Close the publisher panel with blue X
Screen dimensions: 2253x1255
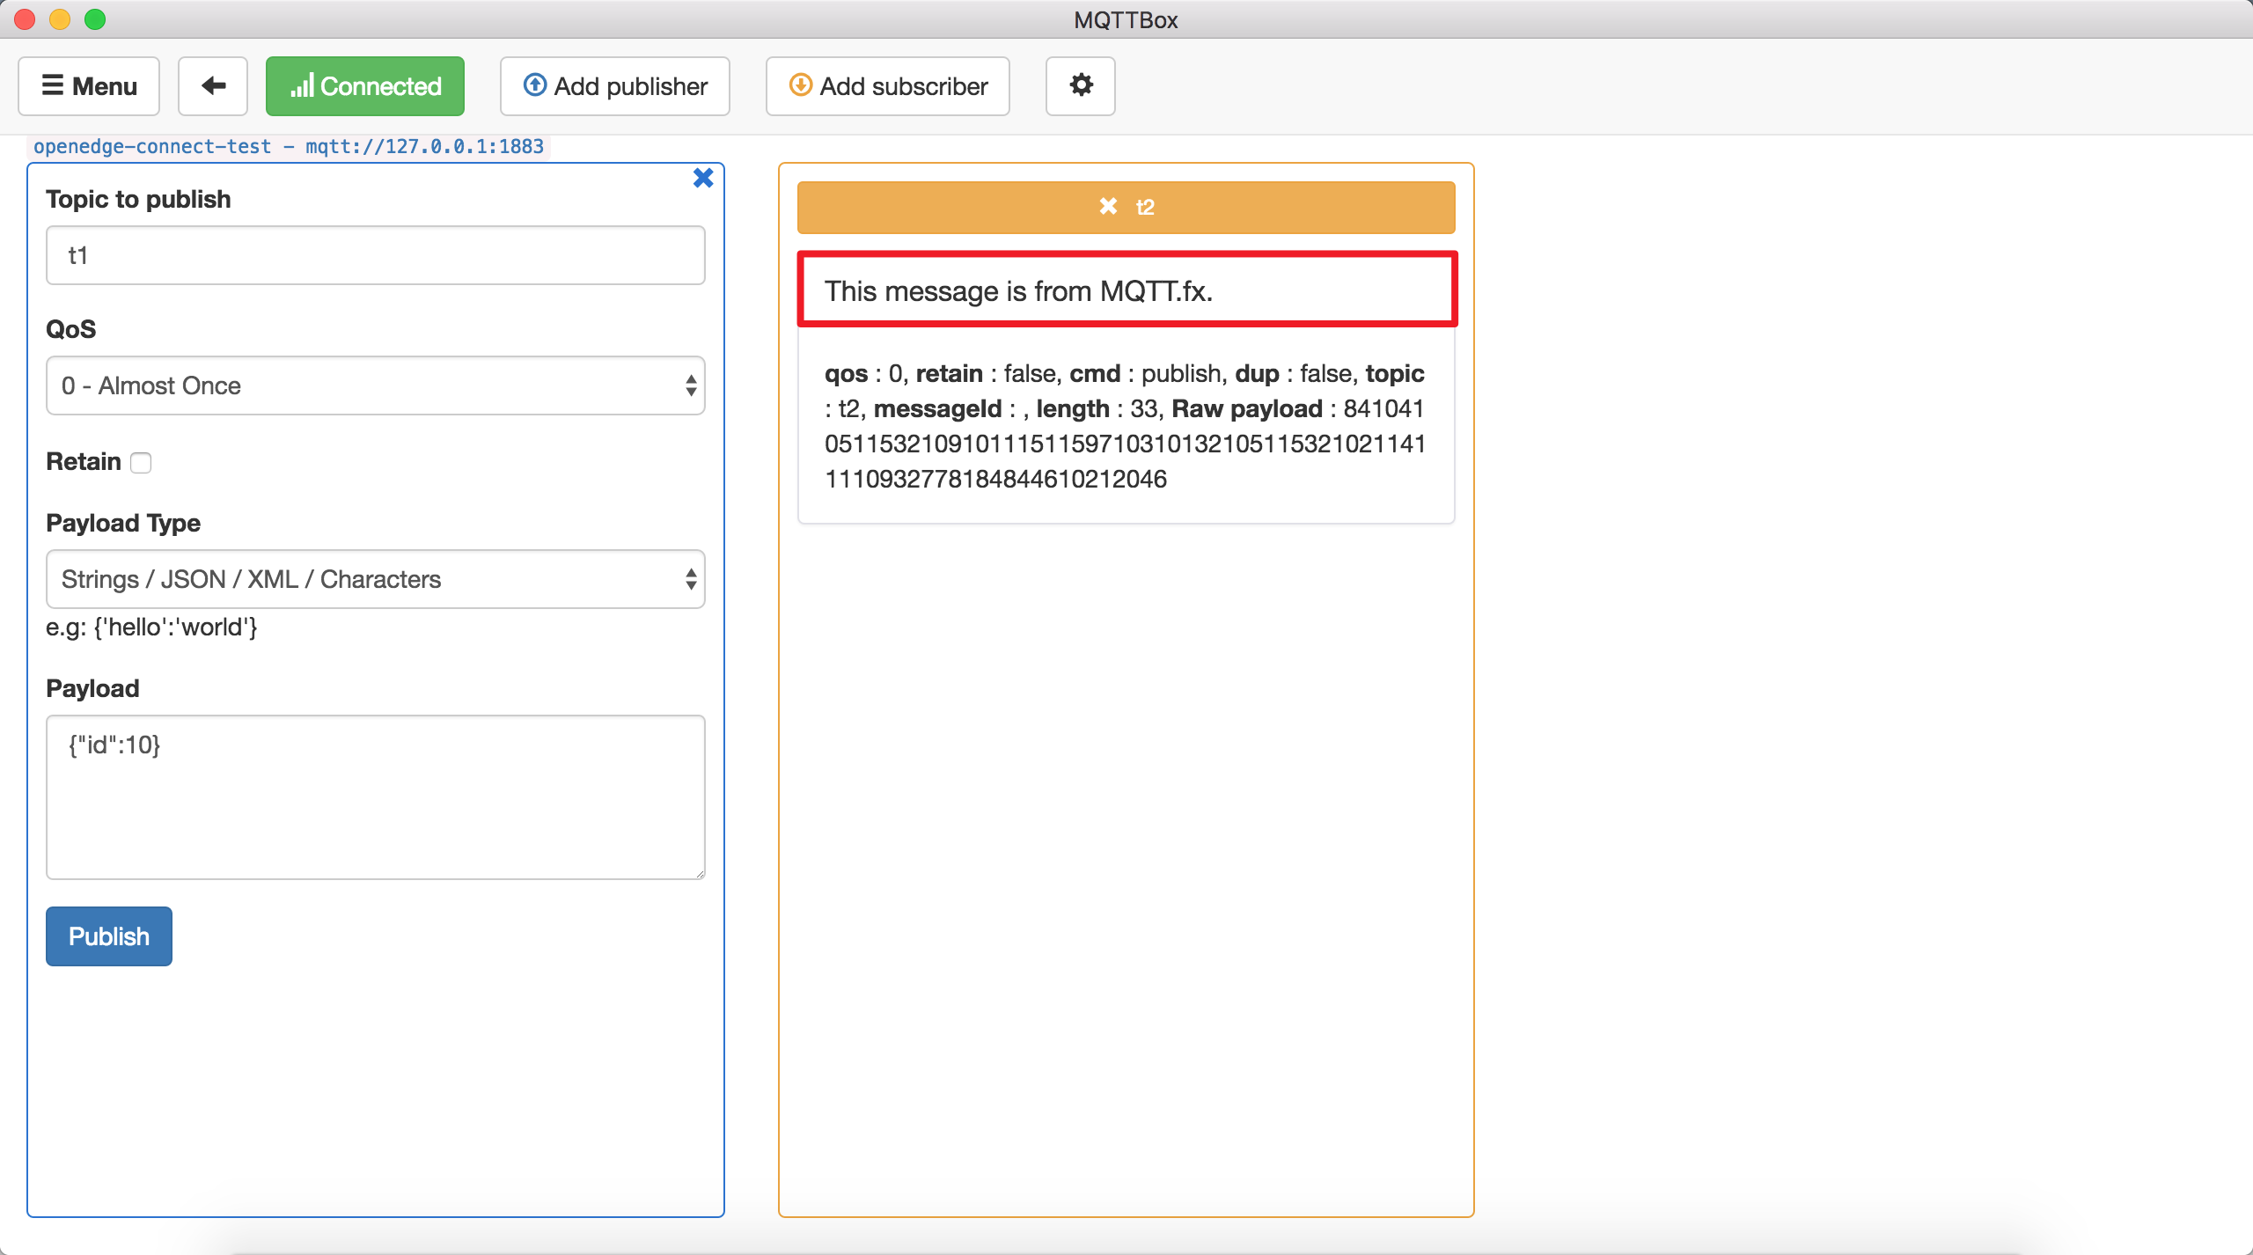click(x=703, y=179)
